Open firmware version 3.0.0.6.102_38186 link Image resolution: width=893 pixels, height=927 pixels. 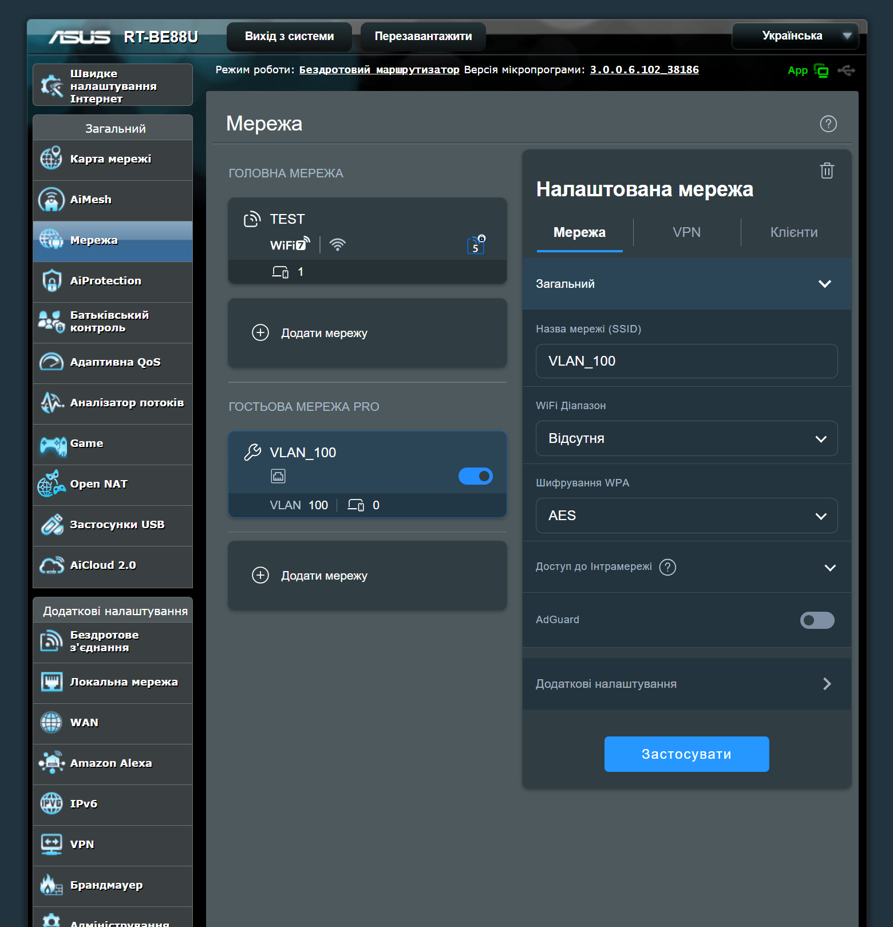click(644, 70)
